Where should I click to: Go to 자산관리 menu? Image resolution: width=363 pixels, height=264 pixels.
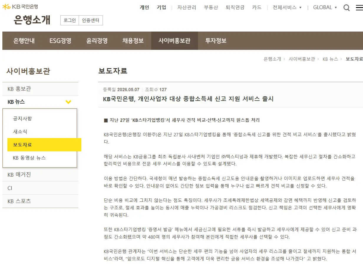tap(187, 7)
